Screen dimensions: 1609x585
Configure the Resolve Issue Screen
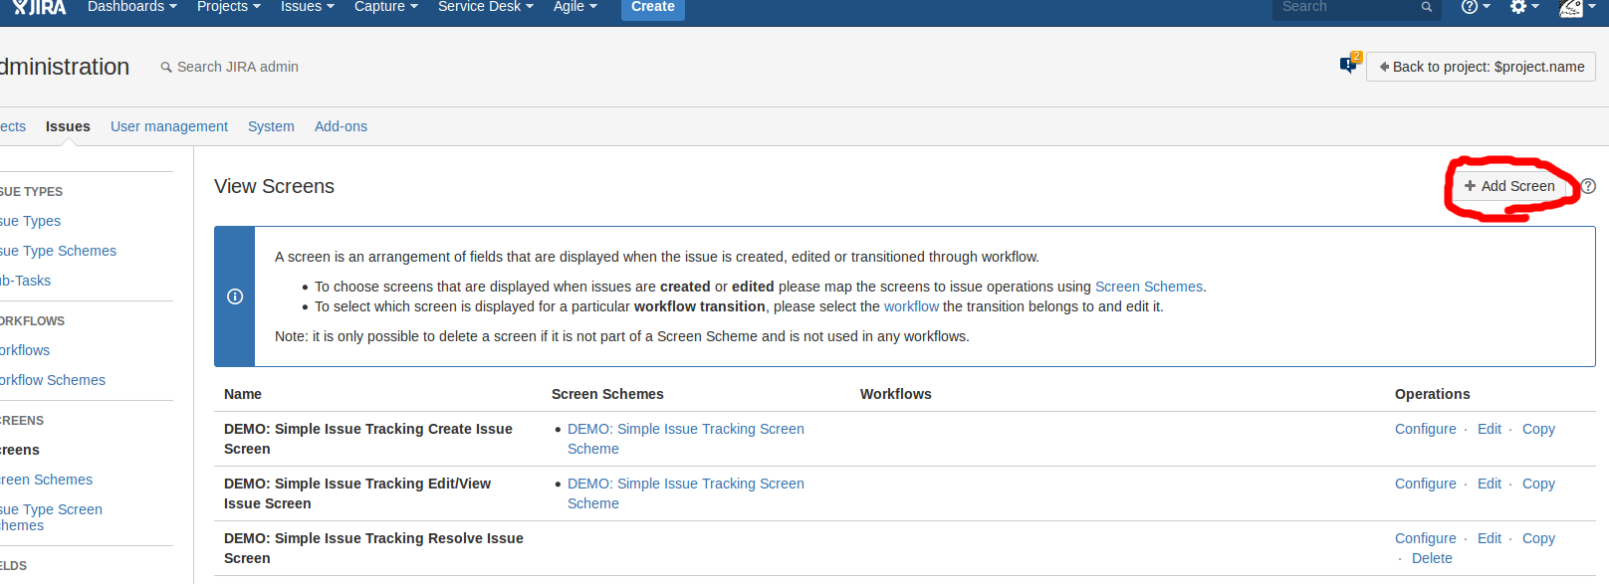[x=1425, y=538]
